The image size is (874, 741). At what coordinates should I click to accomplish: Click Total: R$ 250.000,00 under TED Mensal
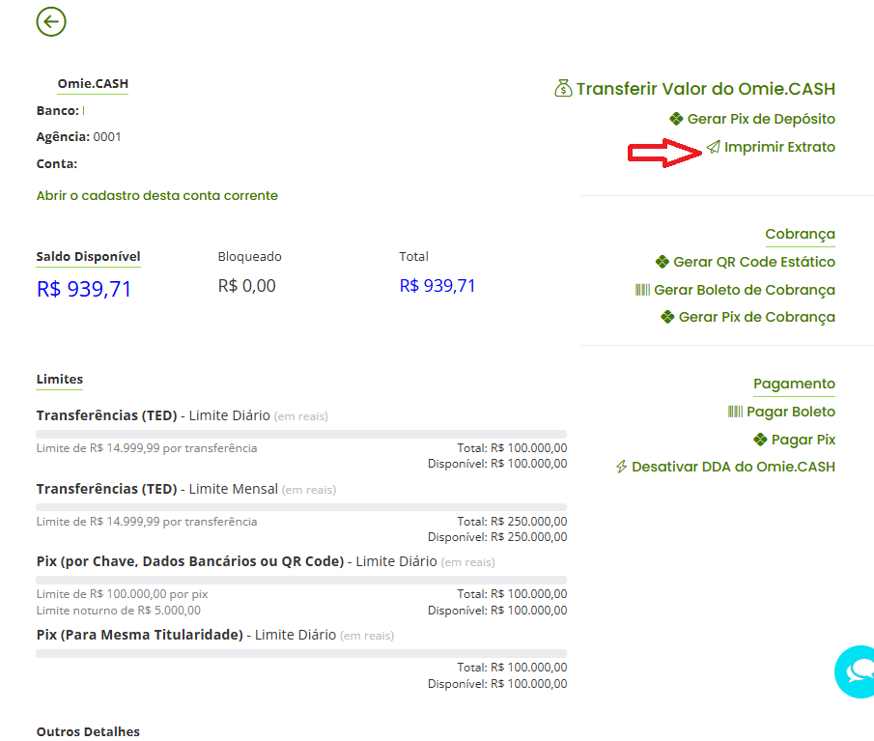[x=512, y=522]
